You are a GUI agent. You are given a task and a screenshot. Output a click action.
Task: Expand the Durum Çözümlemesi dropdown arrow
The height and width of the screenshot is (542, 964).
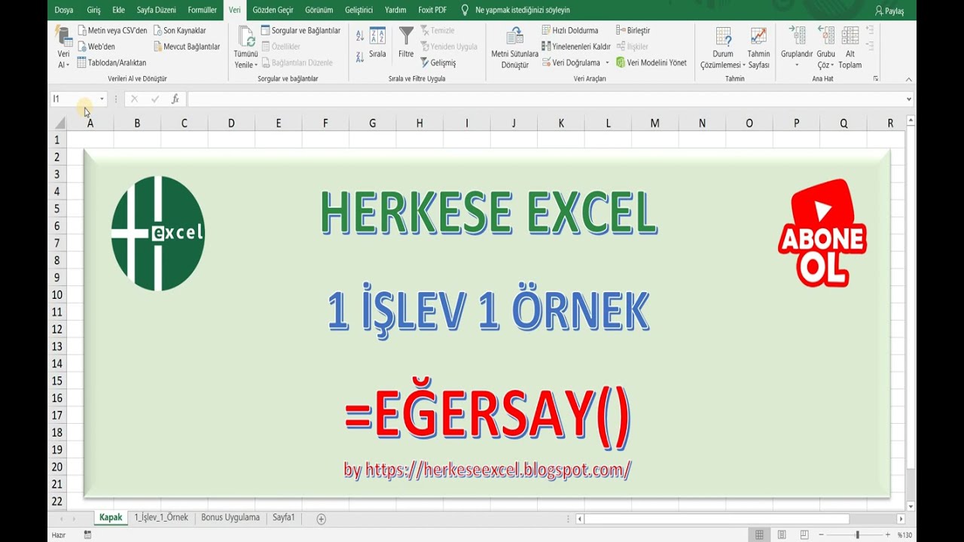pyautogui.click(x=744, y=65)
